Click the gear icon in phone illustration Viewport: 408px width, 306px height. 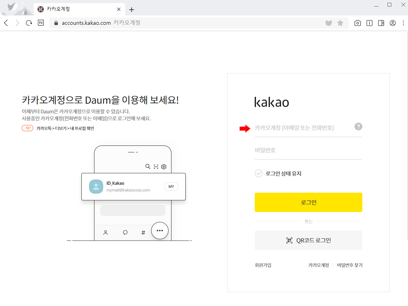pyautogui.click(x=164, y=167)
